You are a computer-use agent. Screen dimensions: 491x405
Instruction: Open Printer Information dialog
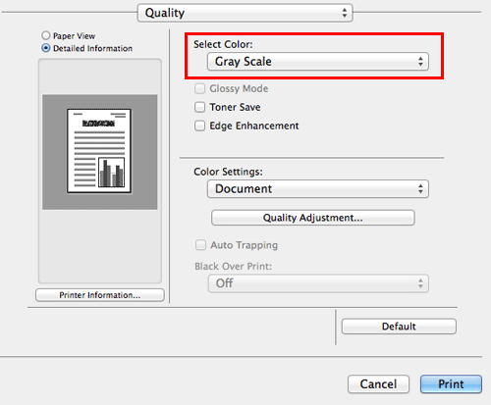click(100, 295)
